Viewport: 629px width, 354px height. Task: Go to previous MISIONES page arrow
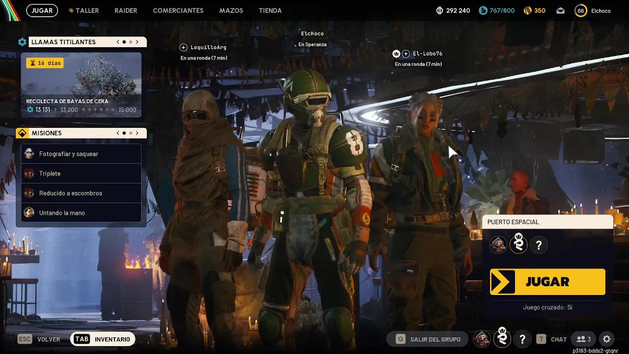[x=118, y=133]
